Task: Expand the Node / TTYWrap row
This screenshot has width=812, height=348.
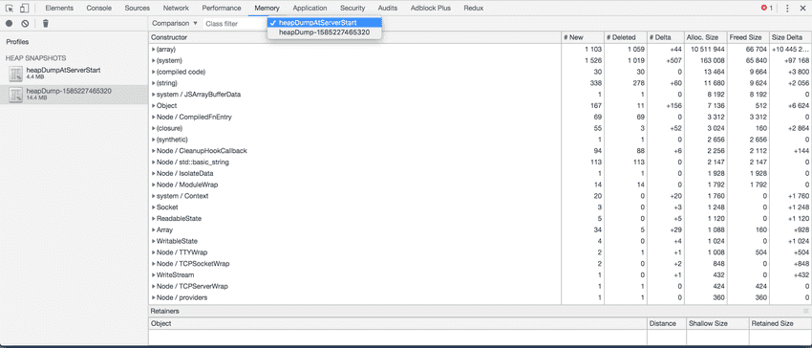Action: [x=153, y=252]
